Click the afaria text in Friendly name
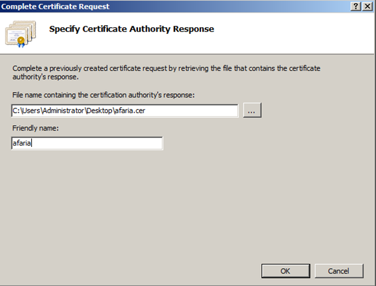 click(22, 143)
